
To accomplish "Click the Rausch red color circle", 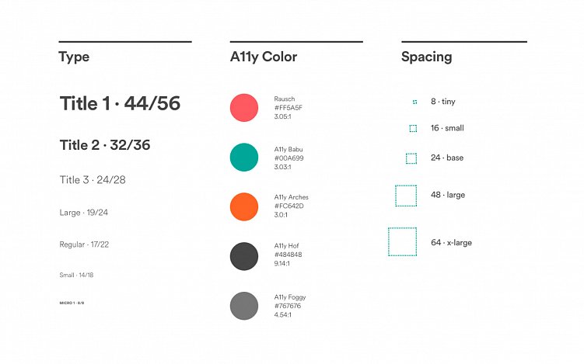I will pyautogui.click(x=244, y=107).
